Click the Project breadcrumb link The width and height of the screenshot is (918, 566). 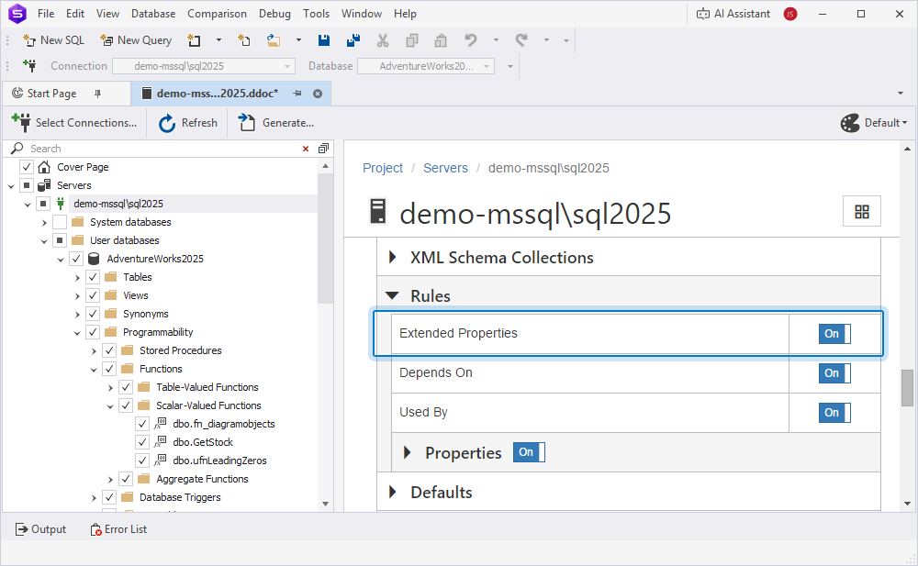[383, 168]
